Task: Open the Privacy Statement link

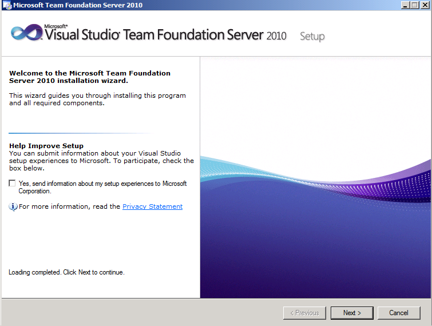Action: click(152, 206)
